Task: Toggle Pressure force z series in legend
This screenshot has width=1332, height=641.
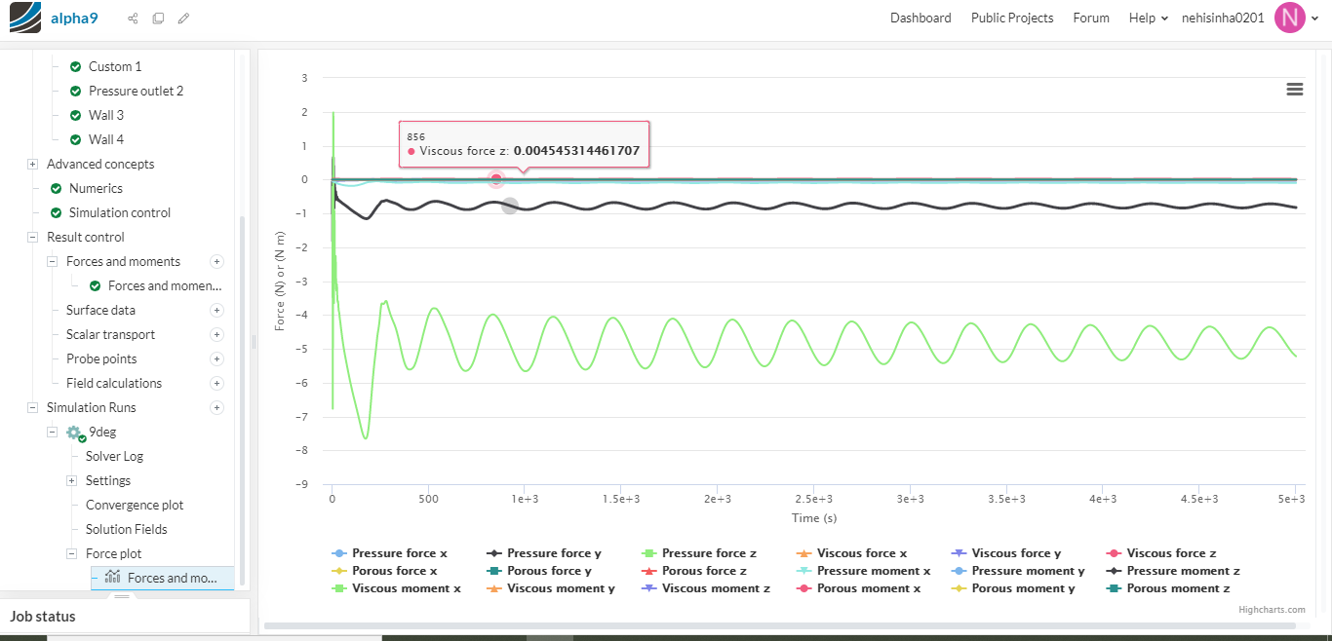Action: [x=699, y=553]
